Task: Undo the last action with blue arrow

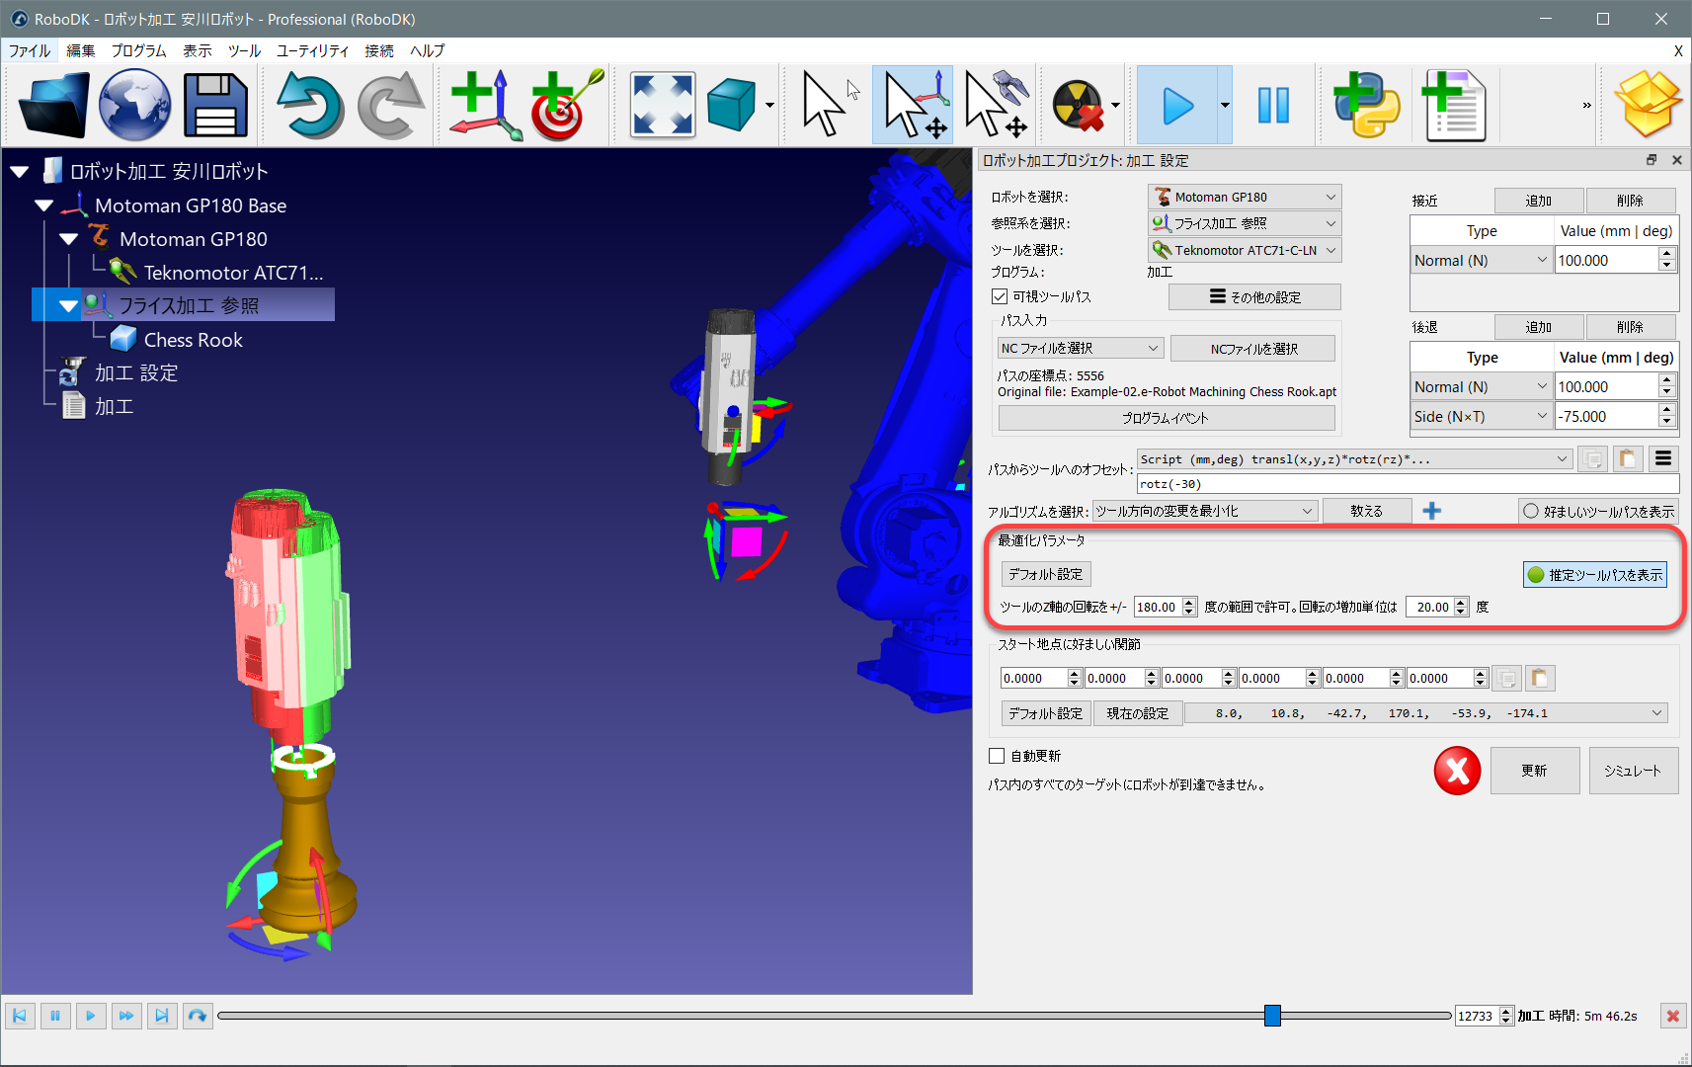Action: (x=310, y=105)
